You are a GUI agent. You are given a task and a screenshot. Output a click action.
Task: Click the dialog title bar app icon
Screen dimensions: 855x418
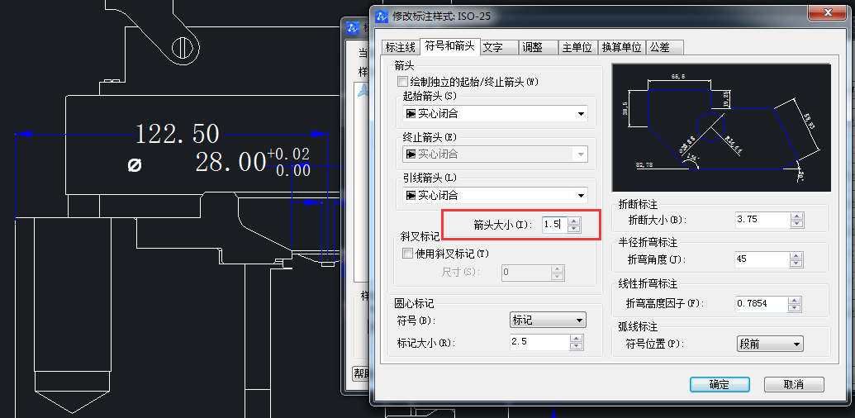click(x=383, y=16)
